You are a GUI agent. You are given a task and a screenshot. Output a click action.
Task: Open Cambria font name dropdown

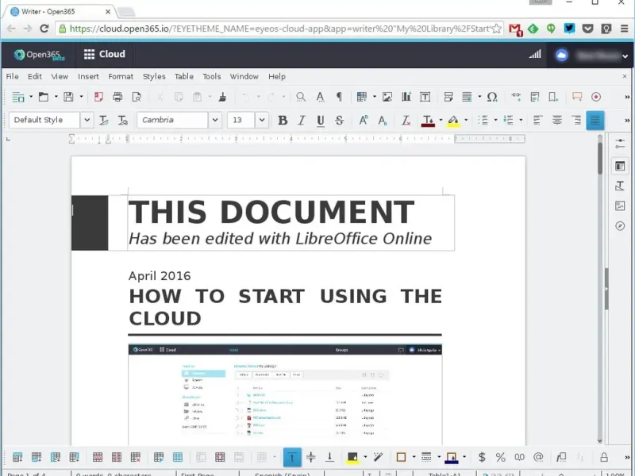pyautogui.click(x=215, y=121)
